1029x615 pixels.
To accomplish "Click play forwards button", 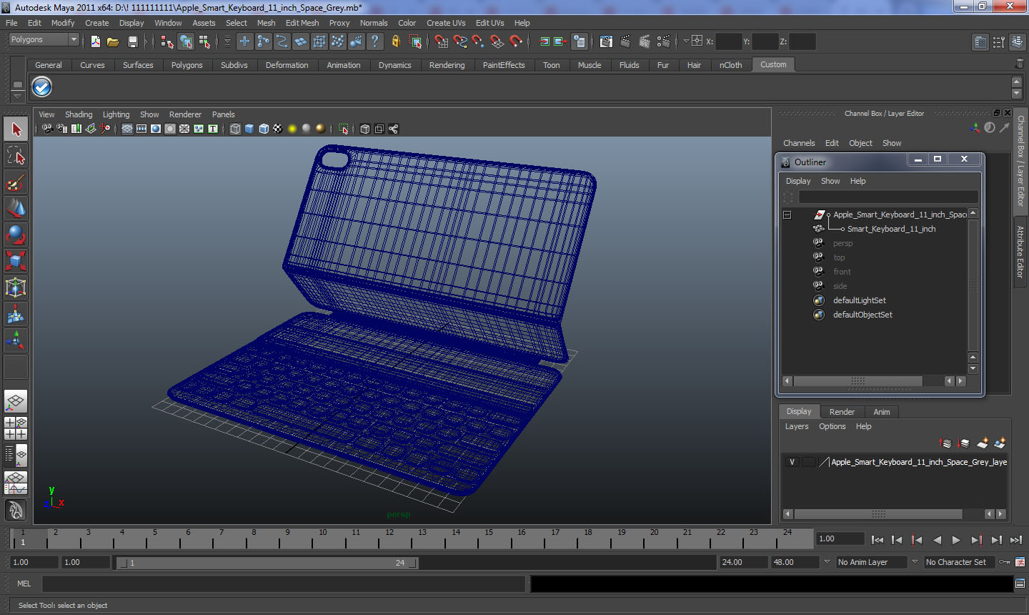I will (x=956, y=541).
